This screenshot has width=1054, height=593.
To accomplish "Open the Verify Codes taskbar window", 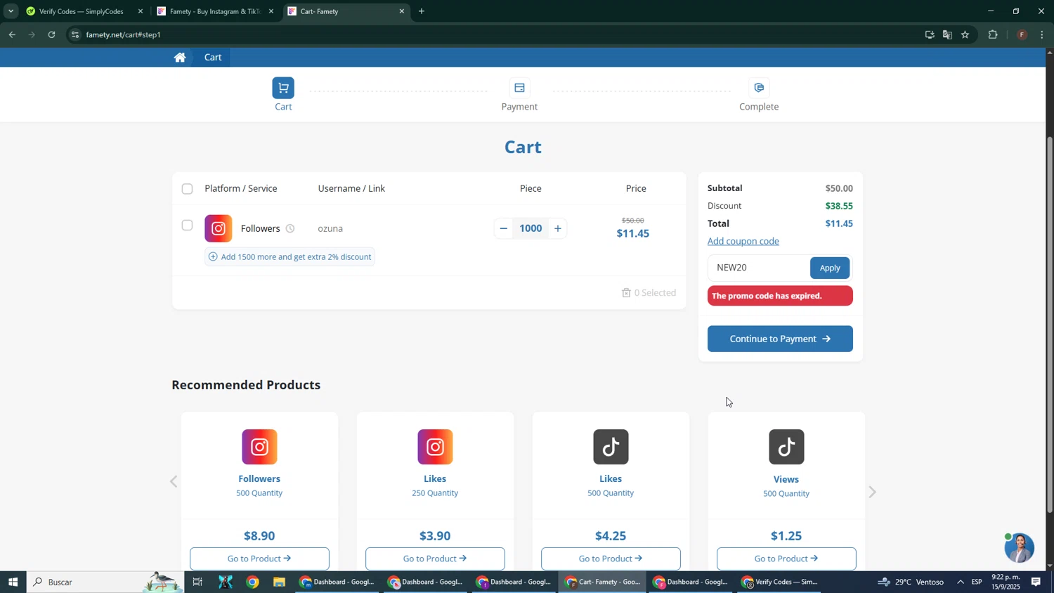I will 780,582.
